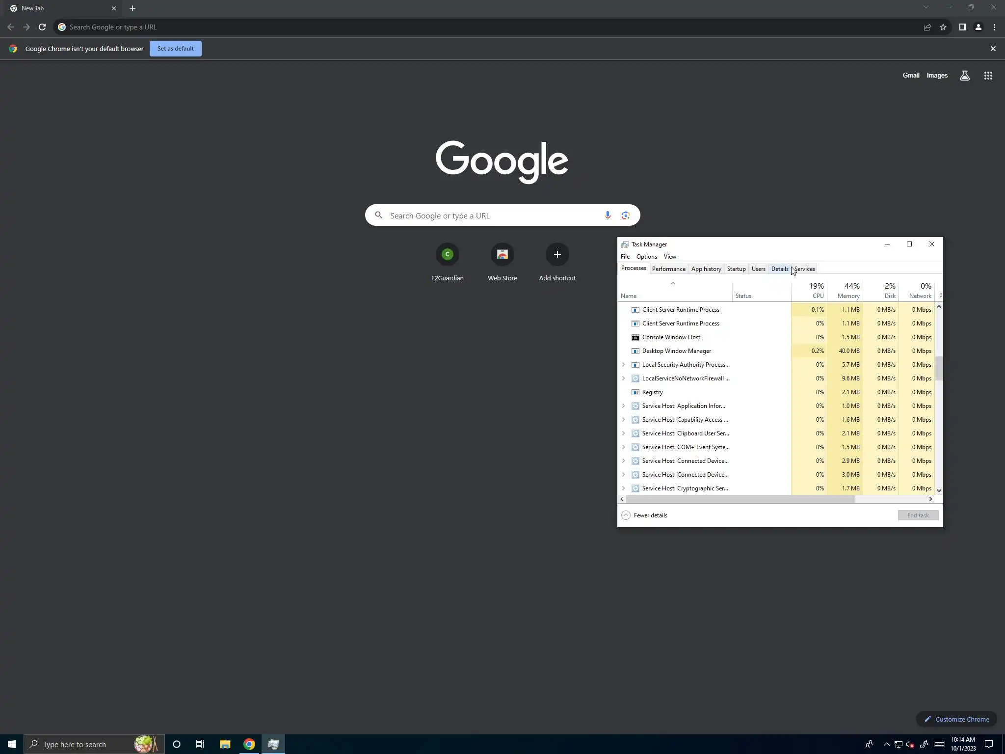Open the Gmail link
The width and height of the screenshot is (1005, 754).
[x=910, y=76]
